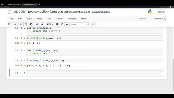Restart the kernel circular arrow icon
The width and height of the screenshot is (174, 98).
pyautogui.click(x=62, y=24)
